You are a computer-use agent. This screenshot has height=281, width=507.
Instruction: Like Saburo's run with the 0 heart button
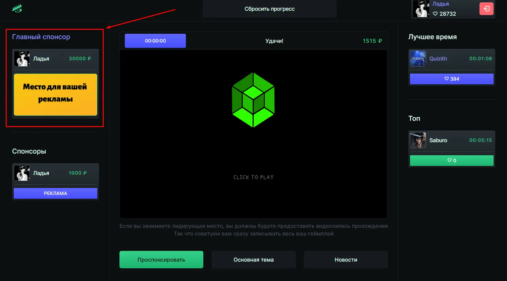pos(452,161)
